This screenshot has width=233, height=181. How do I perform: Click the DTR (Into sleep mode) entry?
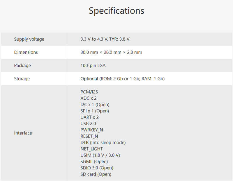coord(103,143)
